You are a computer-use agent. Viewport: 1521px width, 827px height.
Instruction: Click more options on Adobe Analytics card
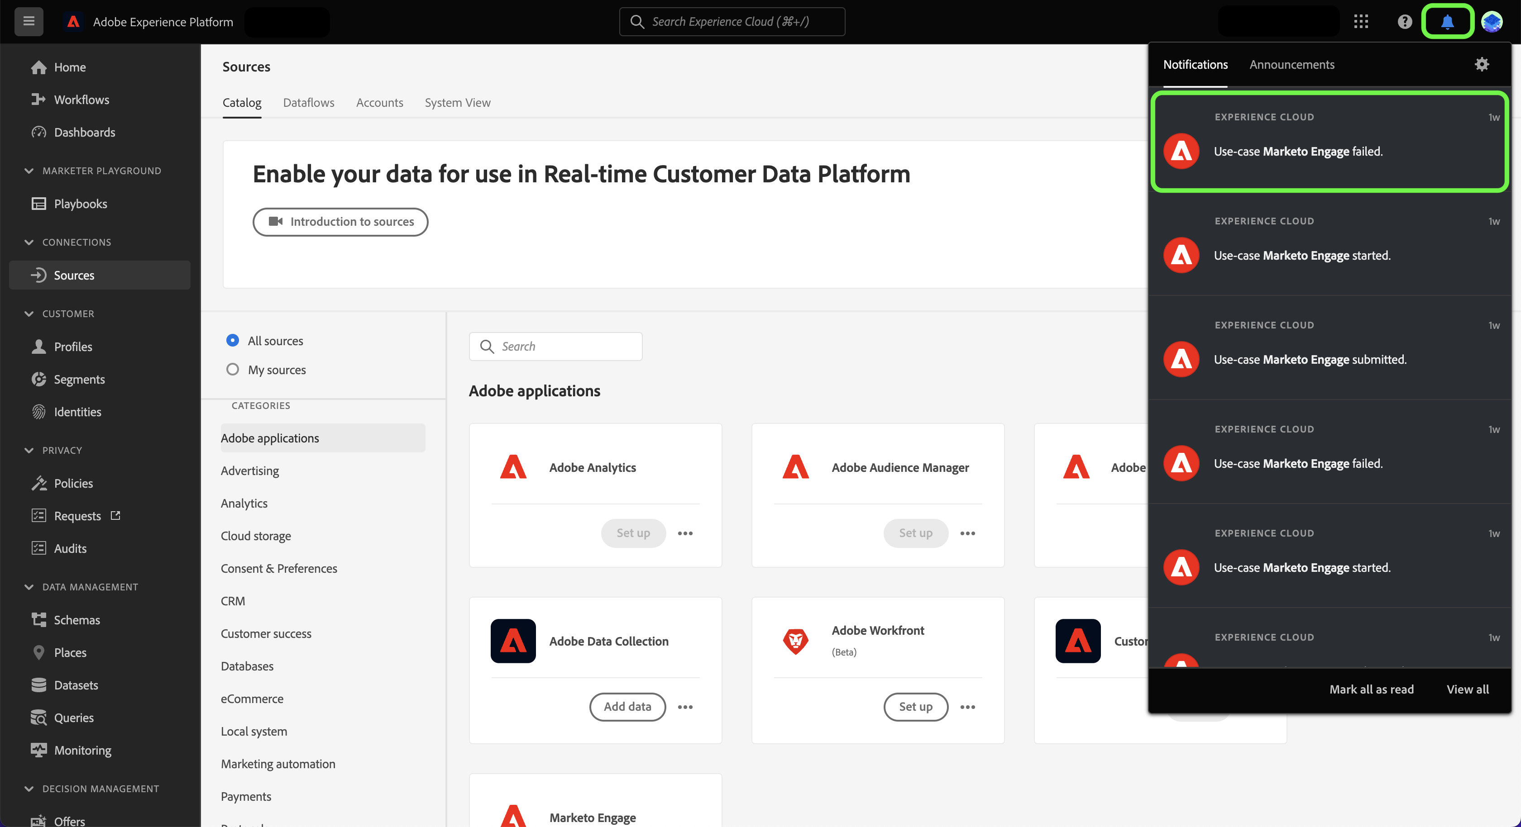[x=685, y=533]
